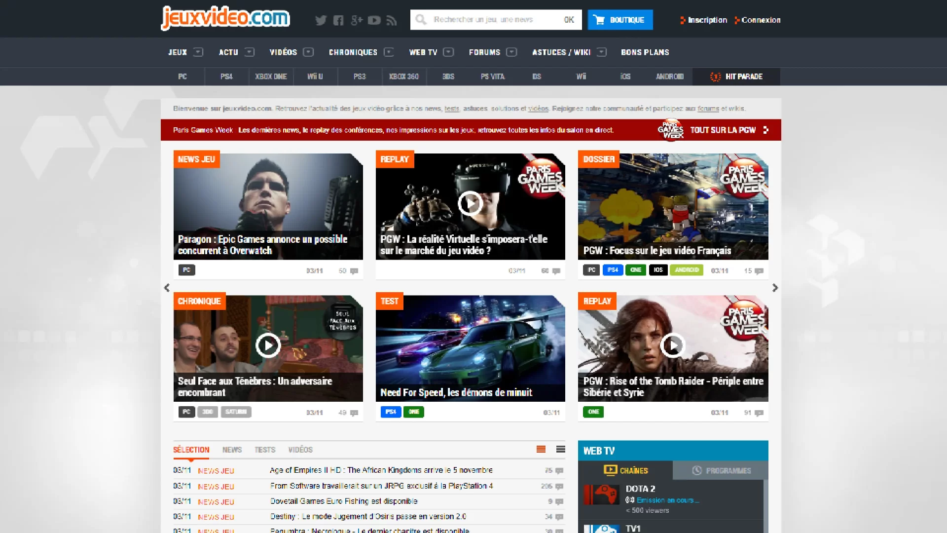
Task: Open the Bons Plans menu item
Action: pos(645,52)
